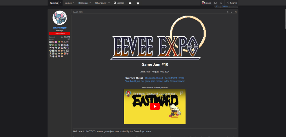Open the Discord link in the navbar
Image resolution: width=286 pixels, height=137 pixels.
click(119, 3)
